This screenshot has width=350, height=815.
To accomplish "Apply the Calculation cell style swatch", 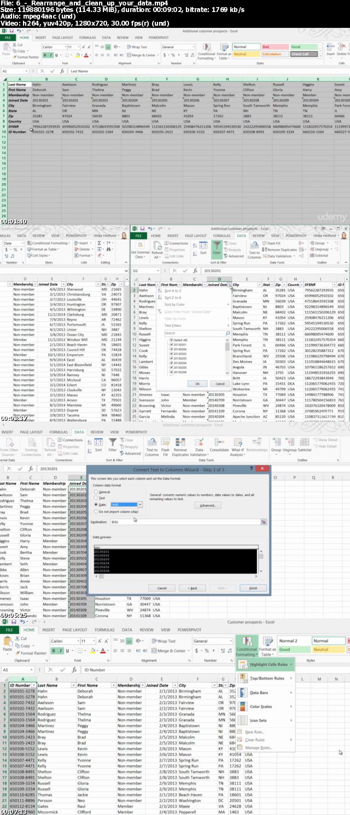I will (x=274, y=54).
